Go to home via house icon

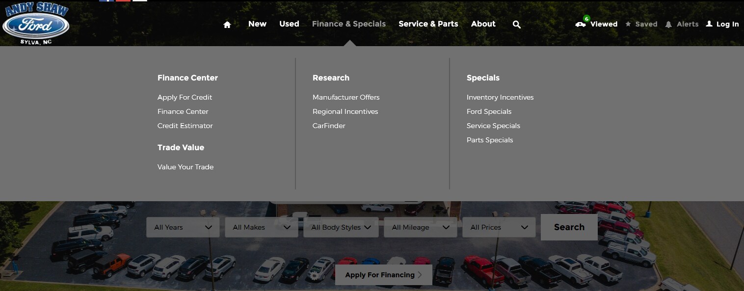point(227,25)
